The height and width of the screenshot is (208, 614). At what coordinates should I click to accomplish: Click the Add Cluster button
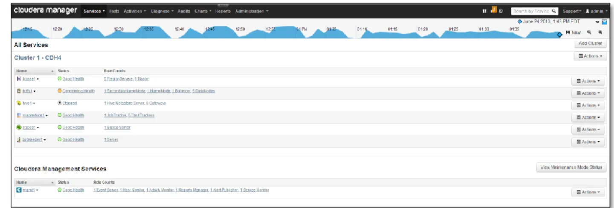click(x=590, y=43)
